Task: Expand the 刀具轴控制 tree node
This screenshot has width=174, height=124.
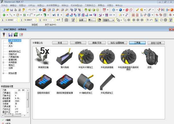Action: pos(3,57)
